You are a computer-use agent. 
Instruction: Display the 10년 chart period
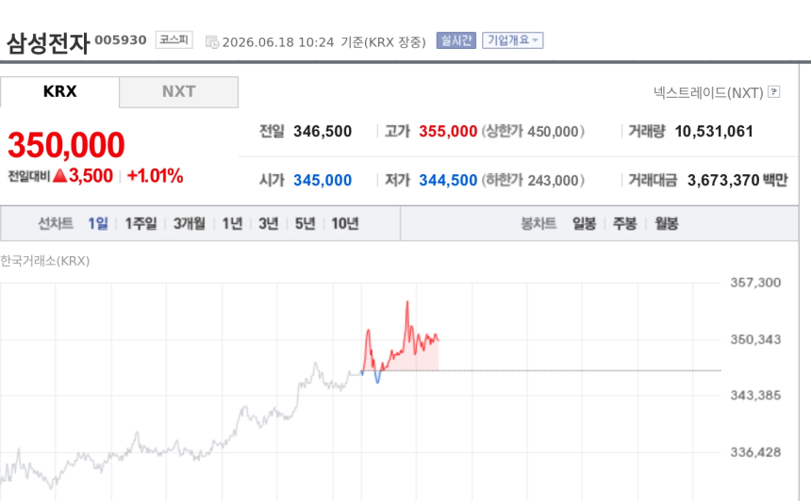click(345, 223)
